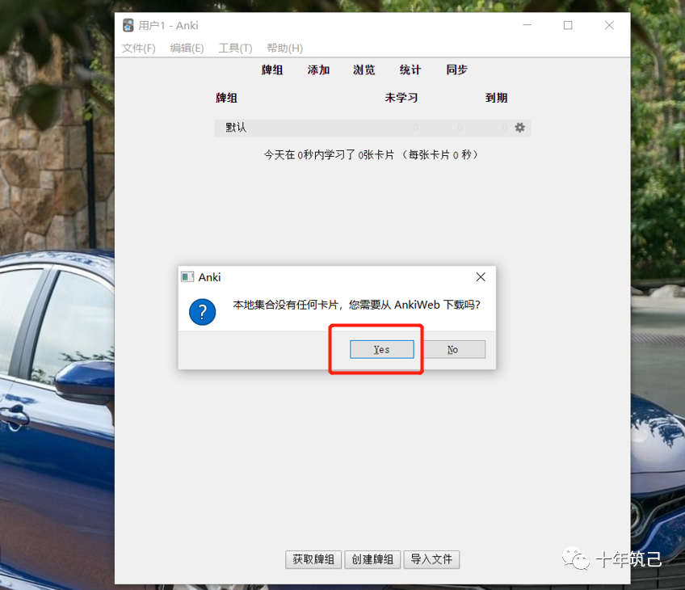Image resolution: width=685 pixels, height=590 pixels.
Task: Open the 工具(T) menu
Action: (236, 48)
